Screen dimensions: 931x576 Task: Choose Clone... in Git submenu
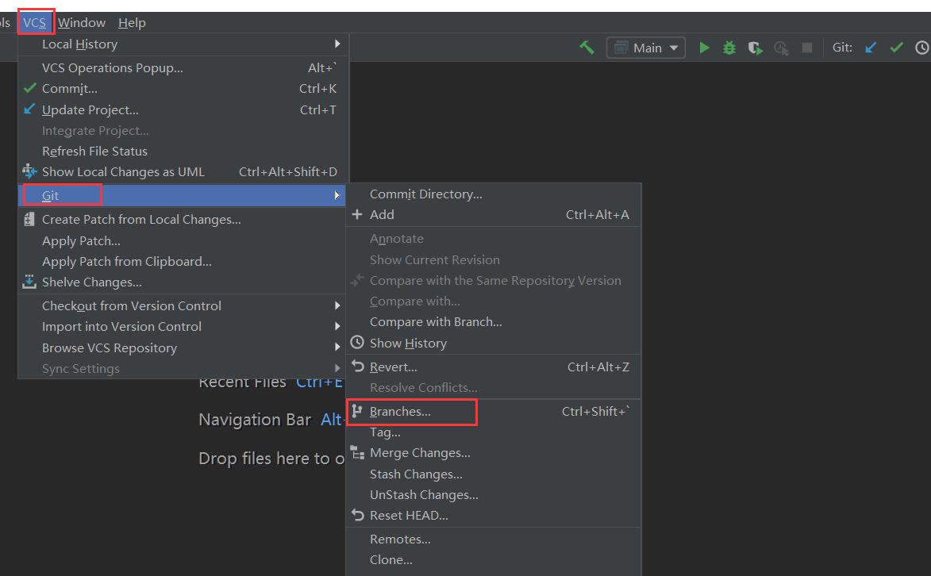click(494, 560)
